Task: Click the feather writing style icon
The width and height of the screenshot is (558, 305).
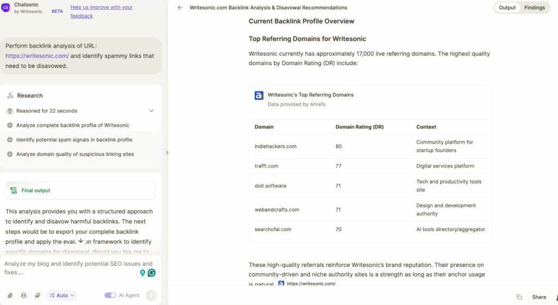Action: pyautogui.click(x=38, y=295)
